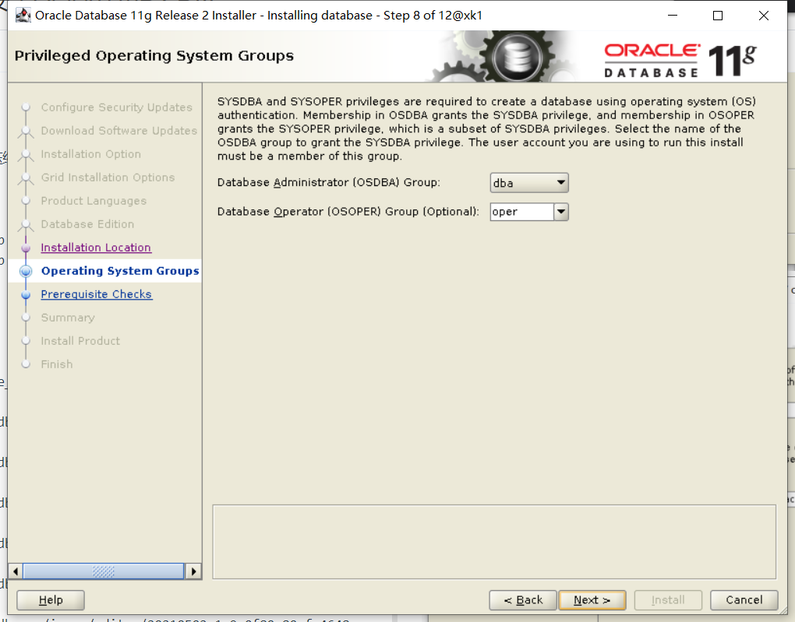Click the Configure Security Updates step

[117, 107]
